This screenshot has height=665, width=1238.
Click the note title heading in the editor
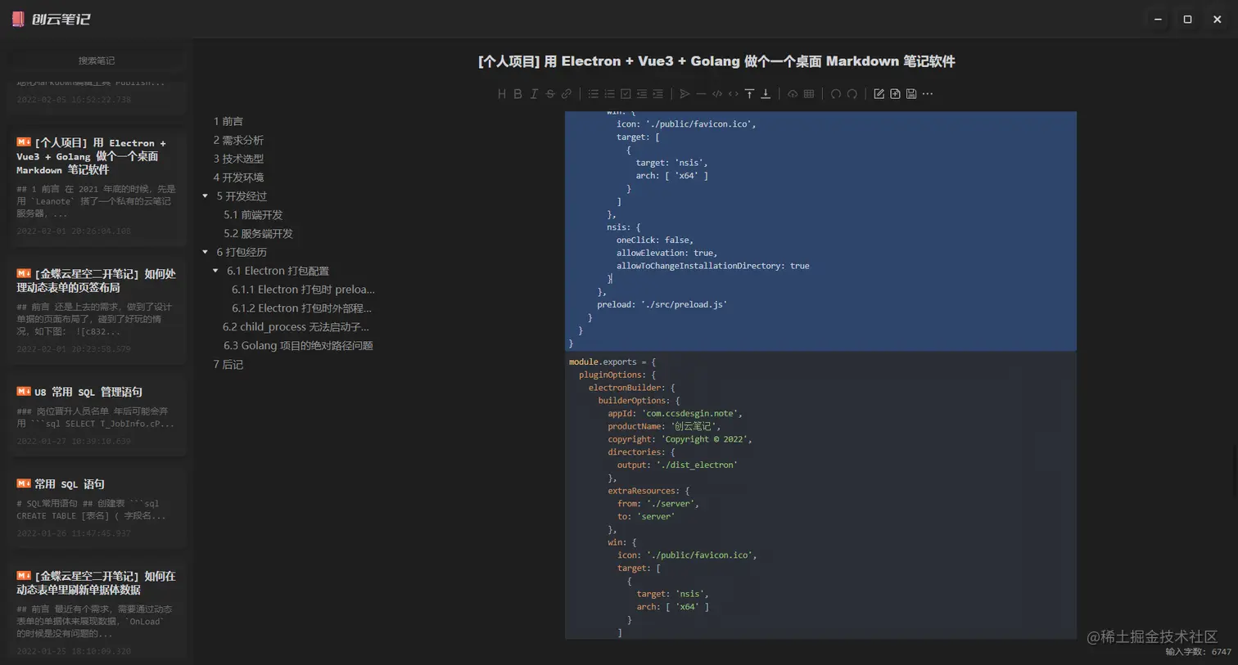click(x=716, y=61)
